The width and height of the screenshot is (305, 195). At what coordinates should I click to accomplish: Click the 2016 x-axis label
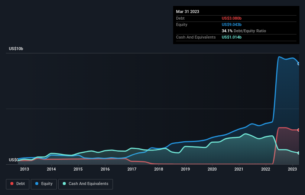pos(105,169)
